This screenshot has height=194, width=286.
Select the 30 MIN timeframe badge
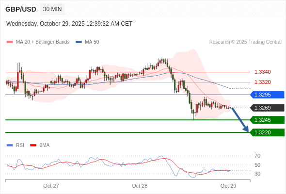pyautogui.click(x=52, y=9)
